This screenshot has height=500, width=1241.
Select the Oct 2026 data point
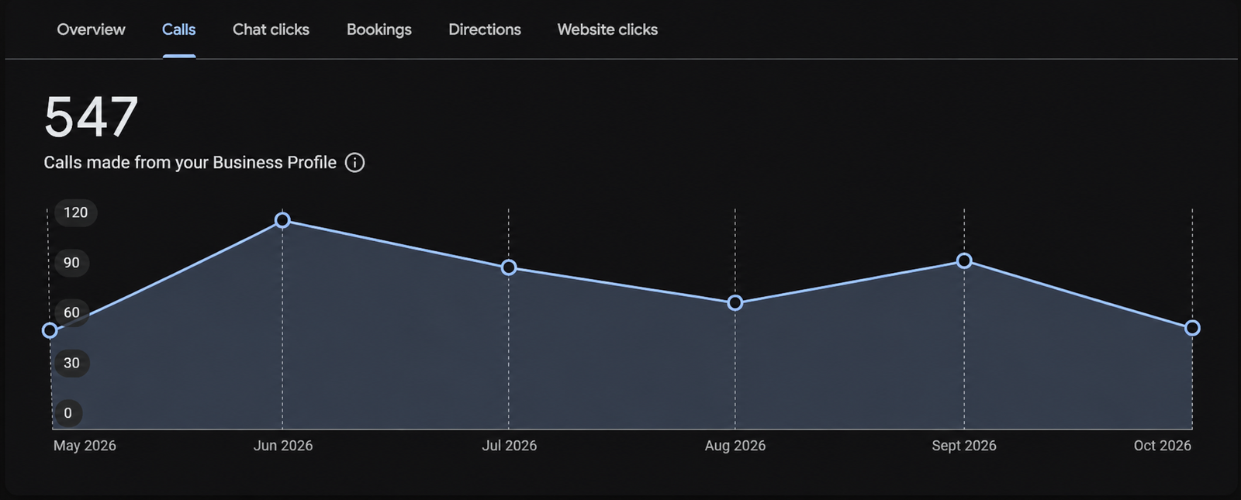(1193, 328)
